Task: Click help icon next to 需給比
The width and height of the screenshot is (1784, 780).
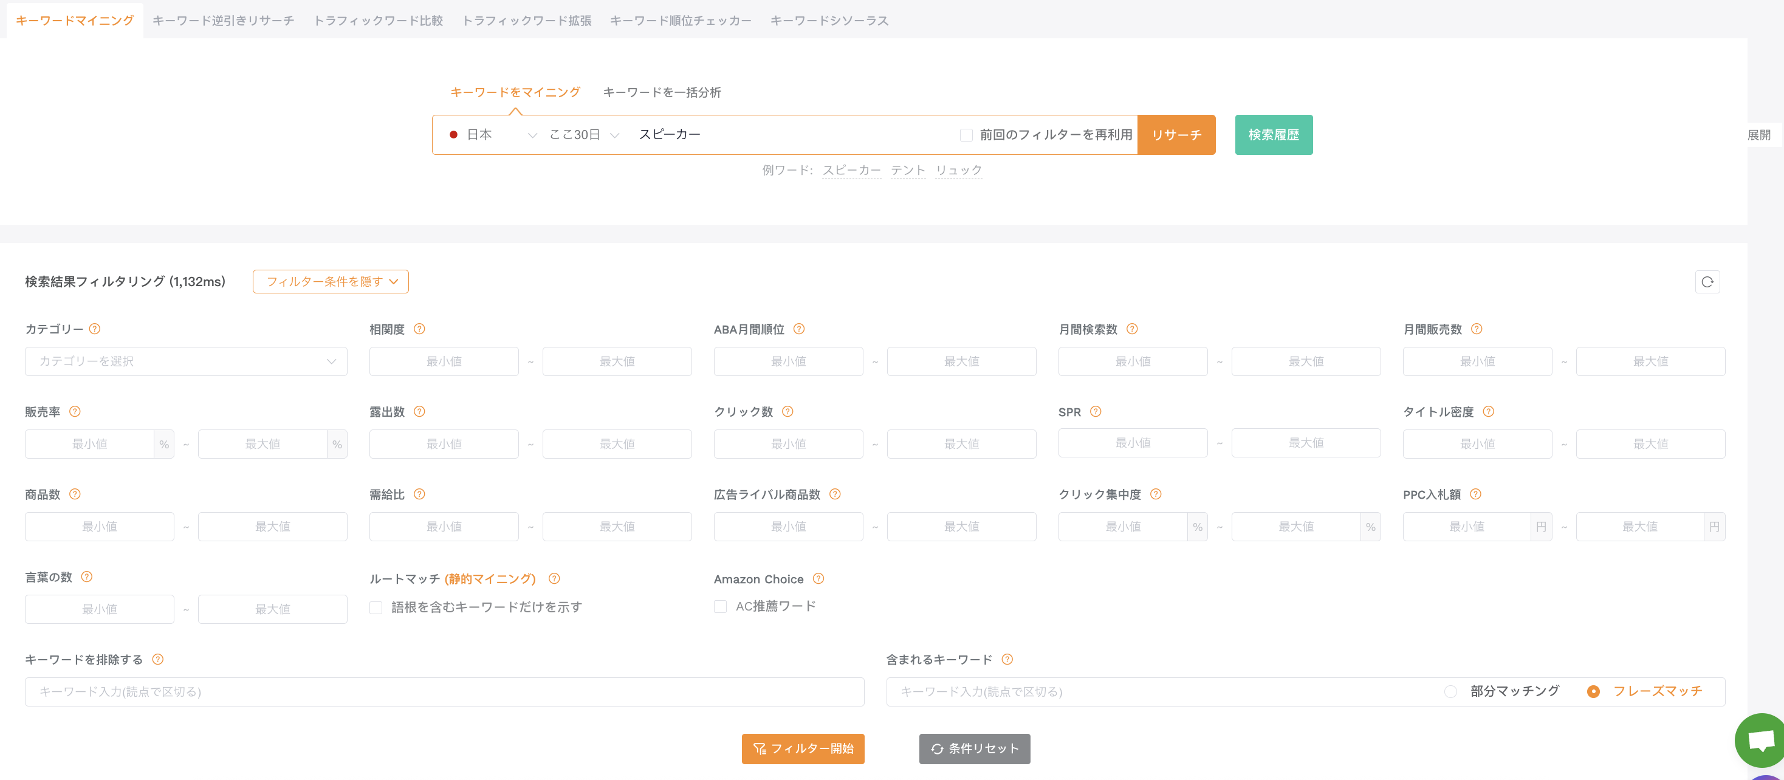Action: pos(419,493)
